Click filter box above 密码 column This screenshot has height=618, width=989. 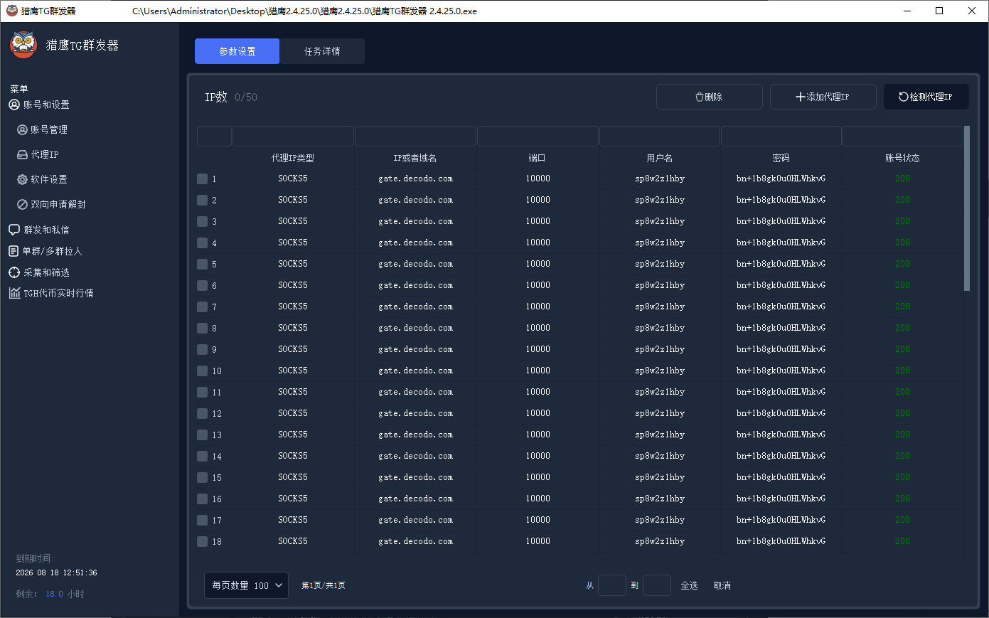[x=781, y=136]
